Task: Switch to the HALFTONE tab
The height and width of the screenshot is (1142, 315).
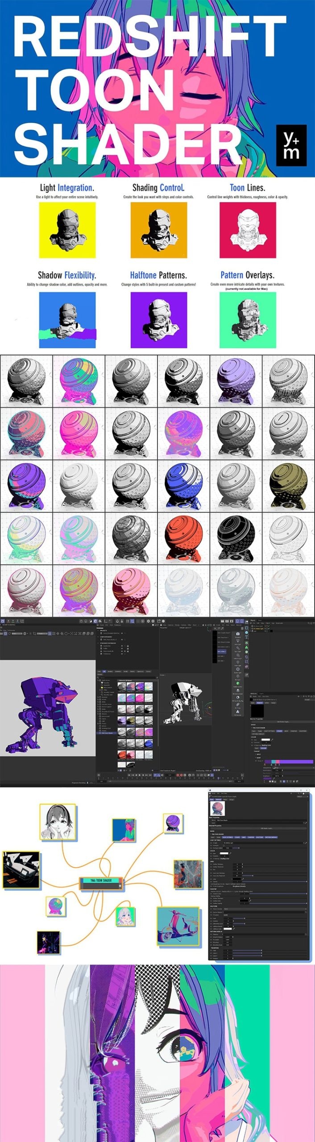Action: [x=260, y=837]
